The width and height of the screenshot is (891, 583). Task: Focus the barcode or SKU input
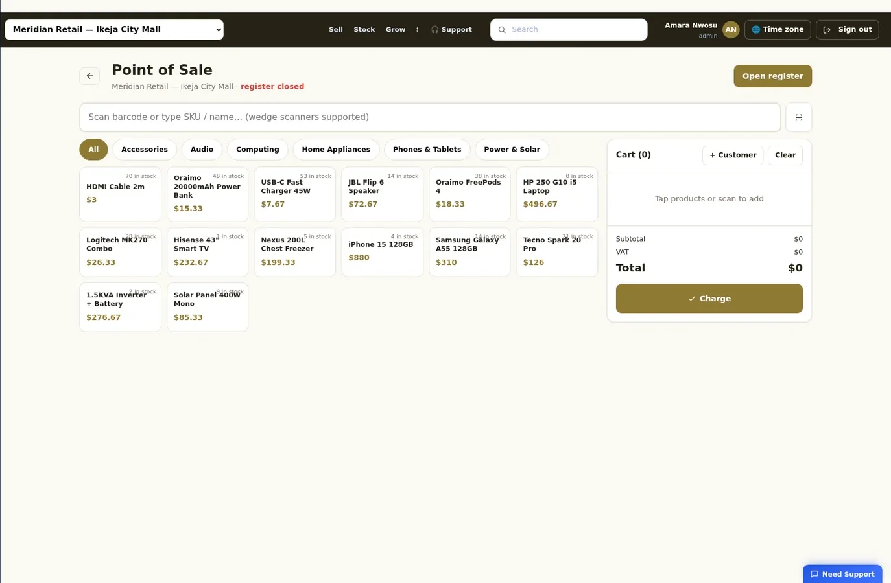430,117
